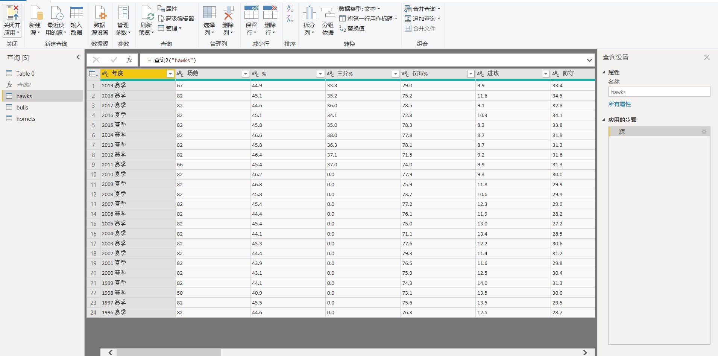Open the 年度 column filter dropdown
Image resolution: width=718 pixels, height=356 pixels.
coord(170,74)
